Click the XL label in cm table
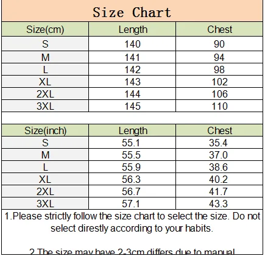This screenshot has width=265, height=256. click(x=45, y=82)
